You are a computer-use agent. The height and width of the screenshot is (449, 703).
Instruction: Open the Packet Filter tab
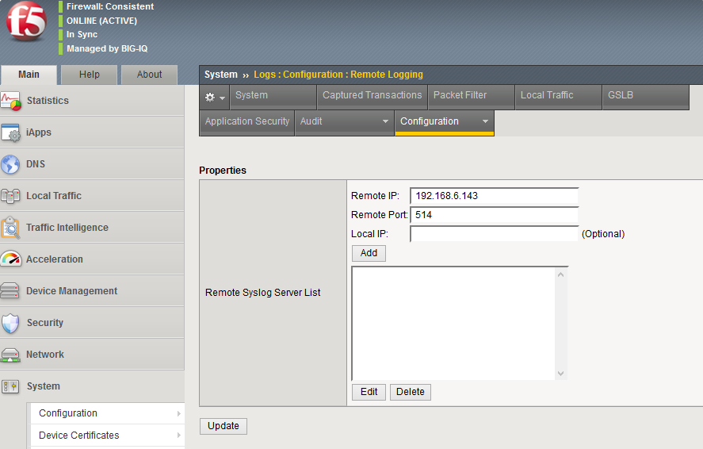click(x=460, y=95)
